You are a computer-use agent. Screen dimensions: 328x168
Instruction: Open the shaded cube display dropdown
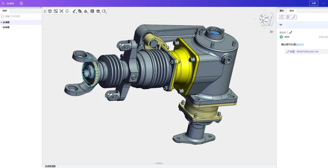point(98,11)
